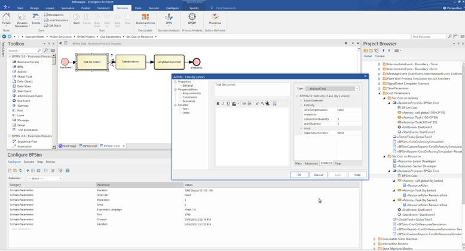Screen dimensions: 465x251
Task: Click the new package icon in Project Browser
Action: [366, 51]
